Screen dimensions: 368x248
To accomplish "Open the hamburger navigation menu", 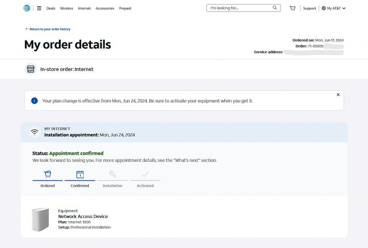I will pyautogui.click(x=39, y=8).
